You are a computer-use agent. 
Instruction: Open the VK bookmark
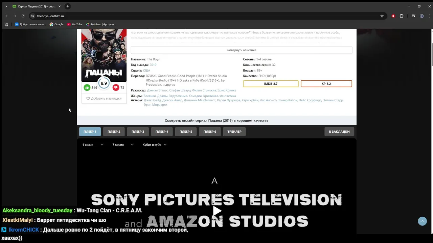click(x=30, y=24)
